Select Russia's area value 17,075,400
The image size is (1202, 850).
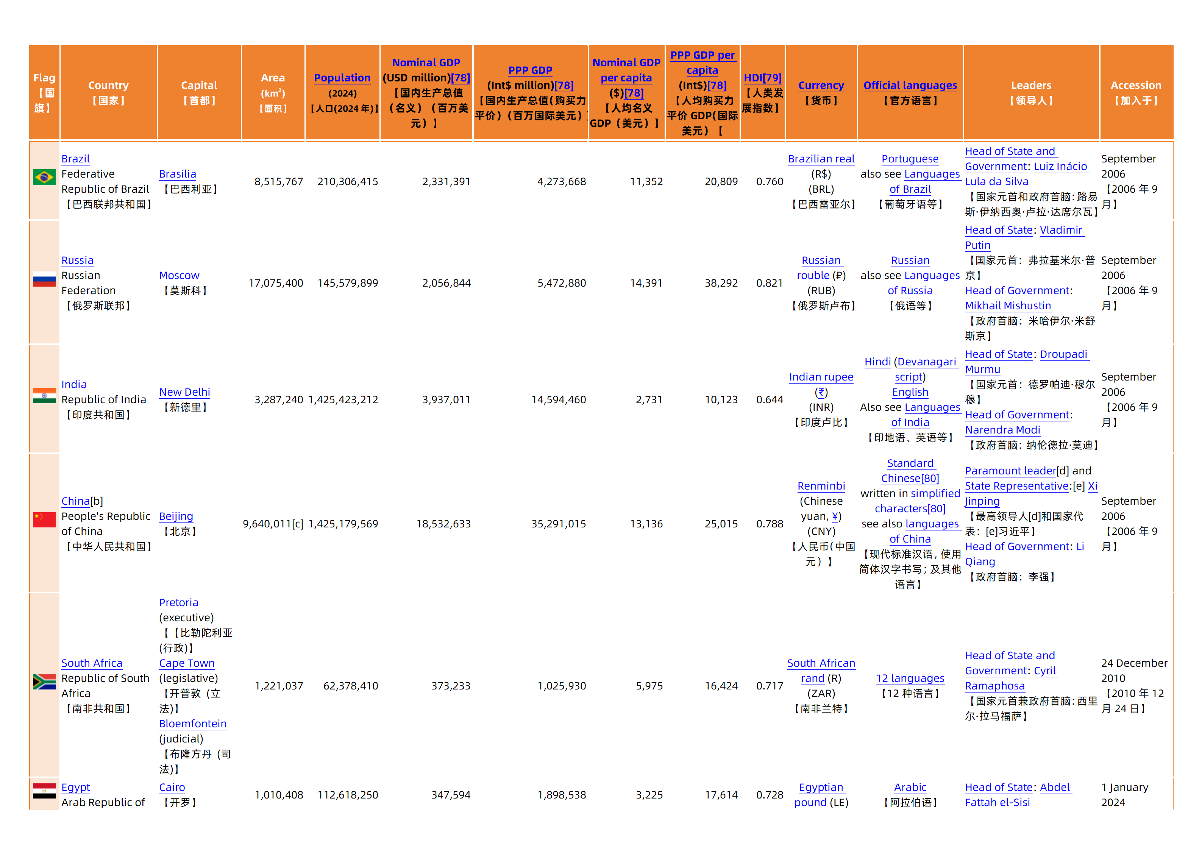275,283
